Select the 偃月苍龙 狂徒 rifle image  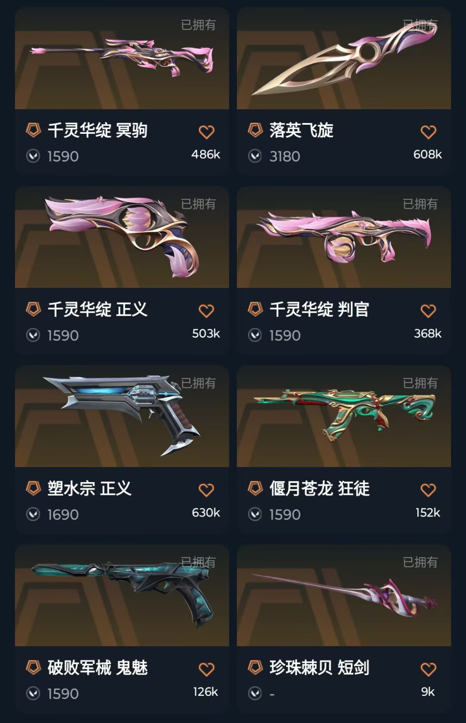click(x=344, y=416)
